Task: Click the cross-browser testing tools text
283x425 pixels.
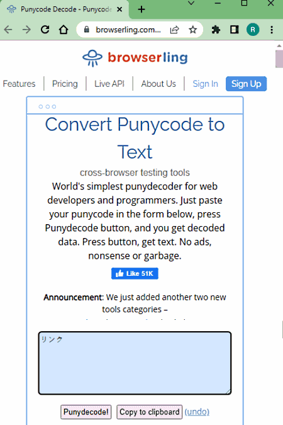Action: click(x=135, y=173)
